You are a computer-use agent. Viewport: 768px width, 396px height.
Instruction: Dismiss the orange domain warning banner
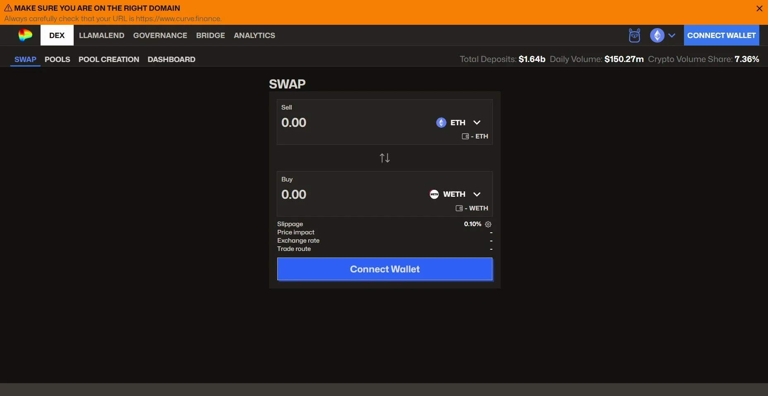pos(759,9)
